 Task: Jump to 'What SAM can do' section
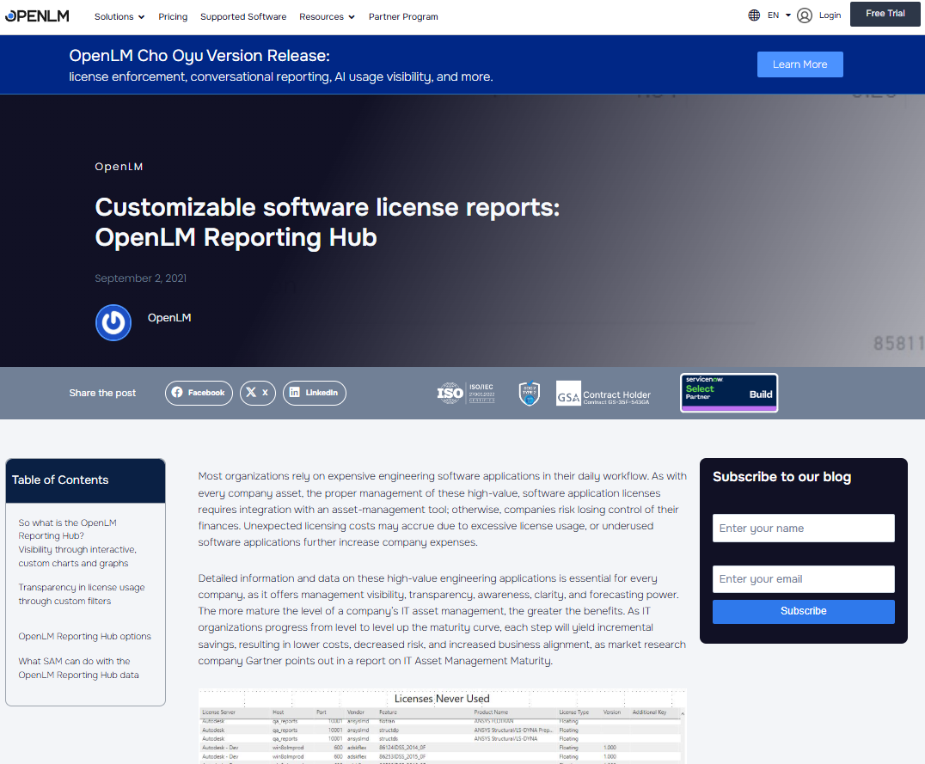coord(78,668)
